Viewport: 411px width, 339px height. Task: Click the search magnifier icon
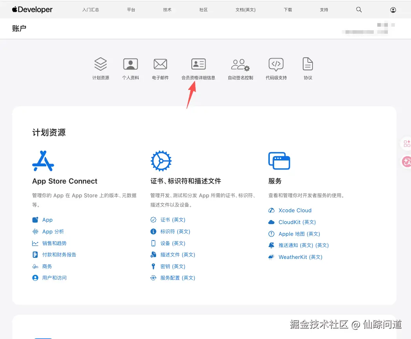click(359, 10)
